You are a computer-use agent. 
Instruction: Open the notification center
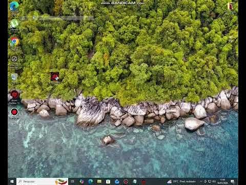(232, 181)
